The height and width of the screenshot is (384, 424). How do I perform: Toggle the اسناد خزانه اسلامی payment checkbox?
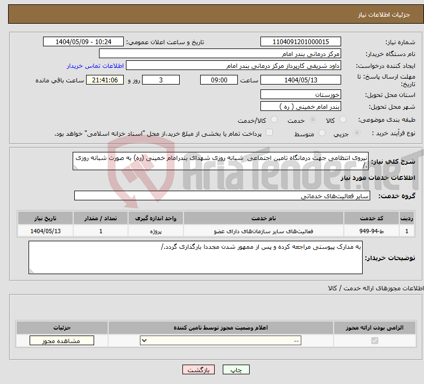tap(270, 132)
